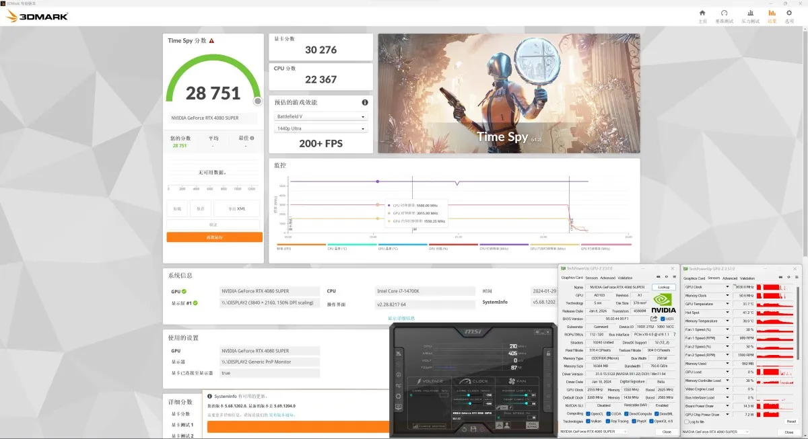Open the 3DMark home icon
Image resolution: width=808 pixels, height=439 pixels.
[702, 13]
